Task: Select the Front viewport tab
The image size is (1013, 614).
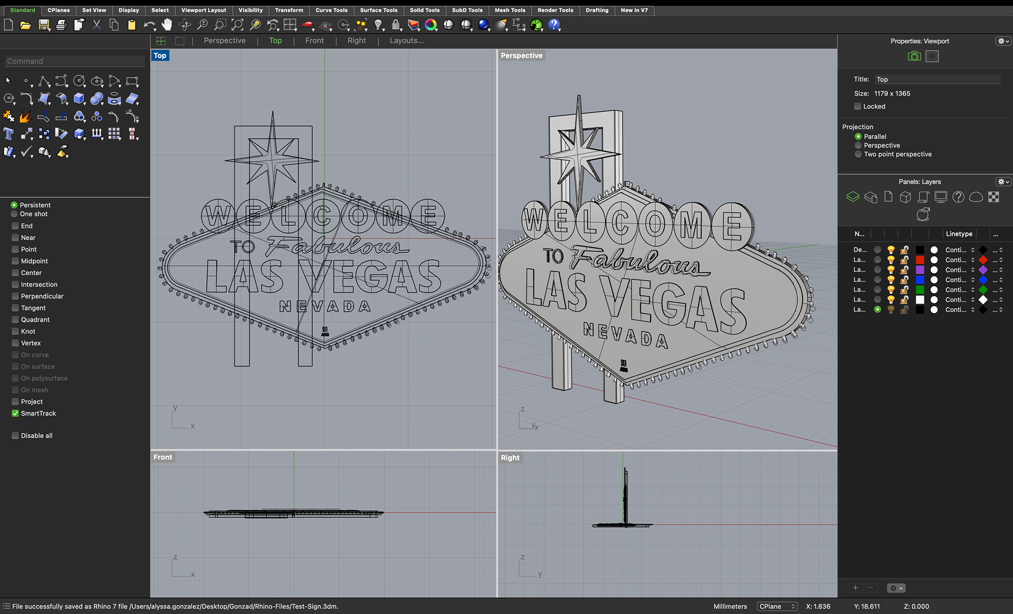Action: pyautogui.click(x=314, y=41)
